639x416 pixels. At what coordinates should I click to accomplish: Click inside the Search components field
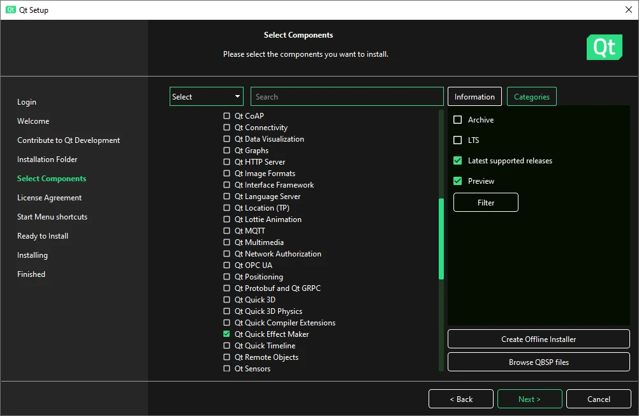click(x=347, y=96)
